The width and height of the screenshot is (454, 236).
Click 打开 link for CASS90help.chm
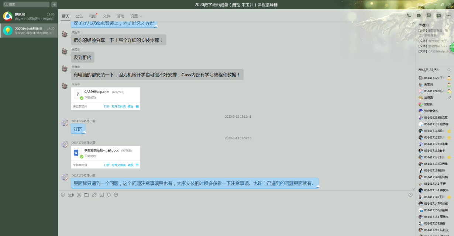[107, 107]
